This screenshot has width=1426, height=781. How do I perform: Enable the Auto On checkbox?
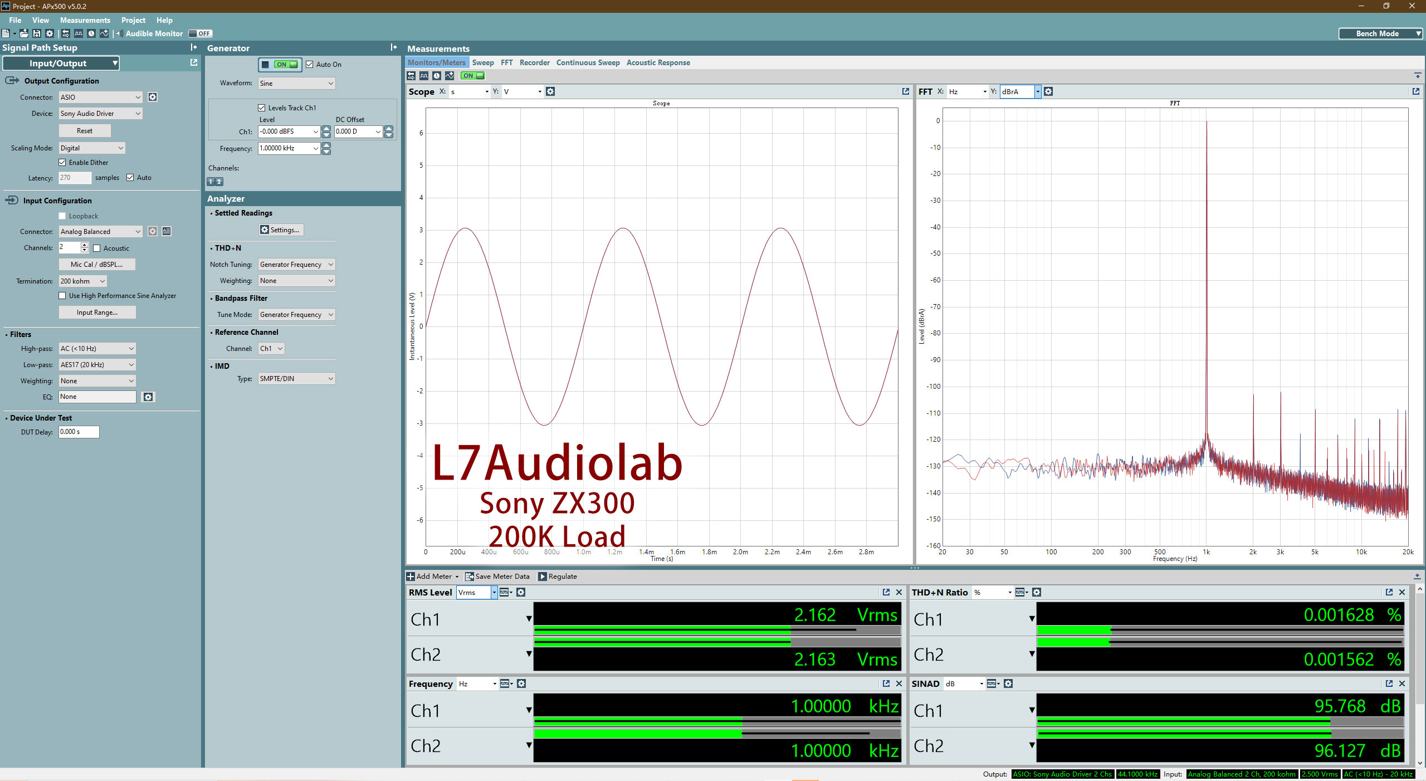[309, 65]
